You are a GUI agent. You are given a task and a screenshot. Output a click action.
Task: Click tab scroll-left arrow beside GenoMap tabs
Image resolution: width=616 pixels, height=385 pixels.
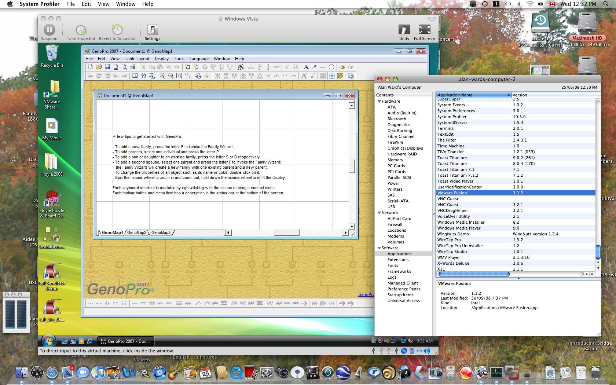[228, 232]
